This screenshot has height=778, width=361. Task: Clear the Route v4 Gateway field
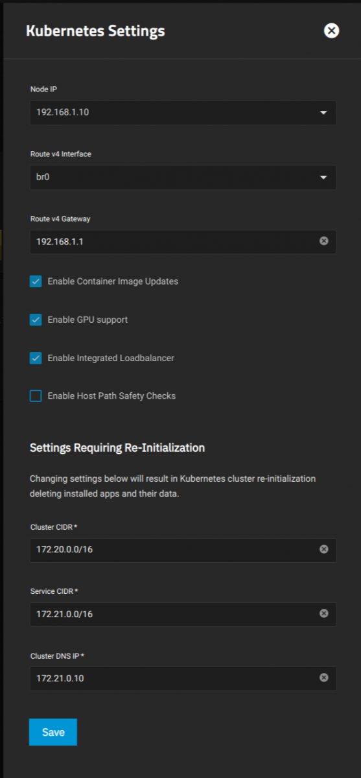point(324,241)
